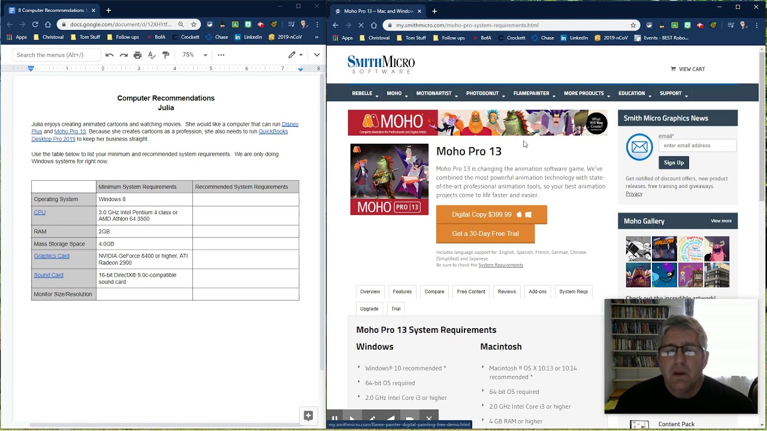Open a new tab in the Moho browser window
The width and height of the screenshot is (767, 431).
point(434,11)
